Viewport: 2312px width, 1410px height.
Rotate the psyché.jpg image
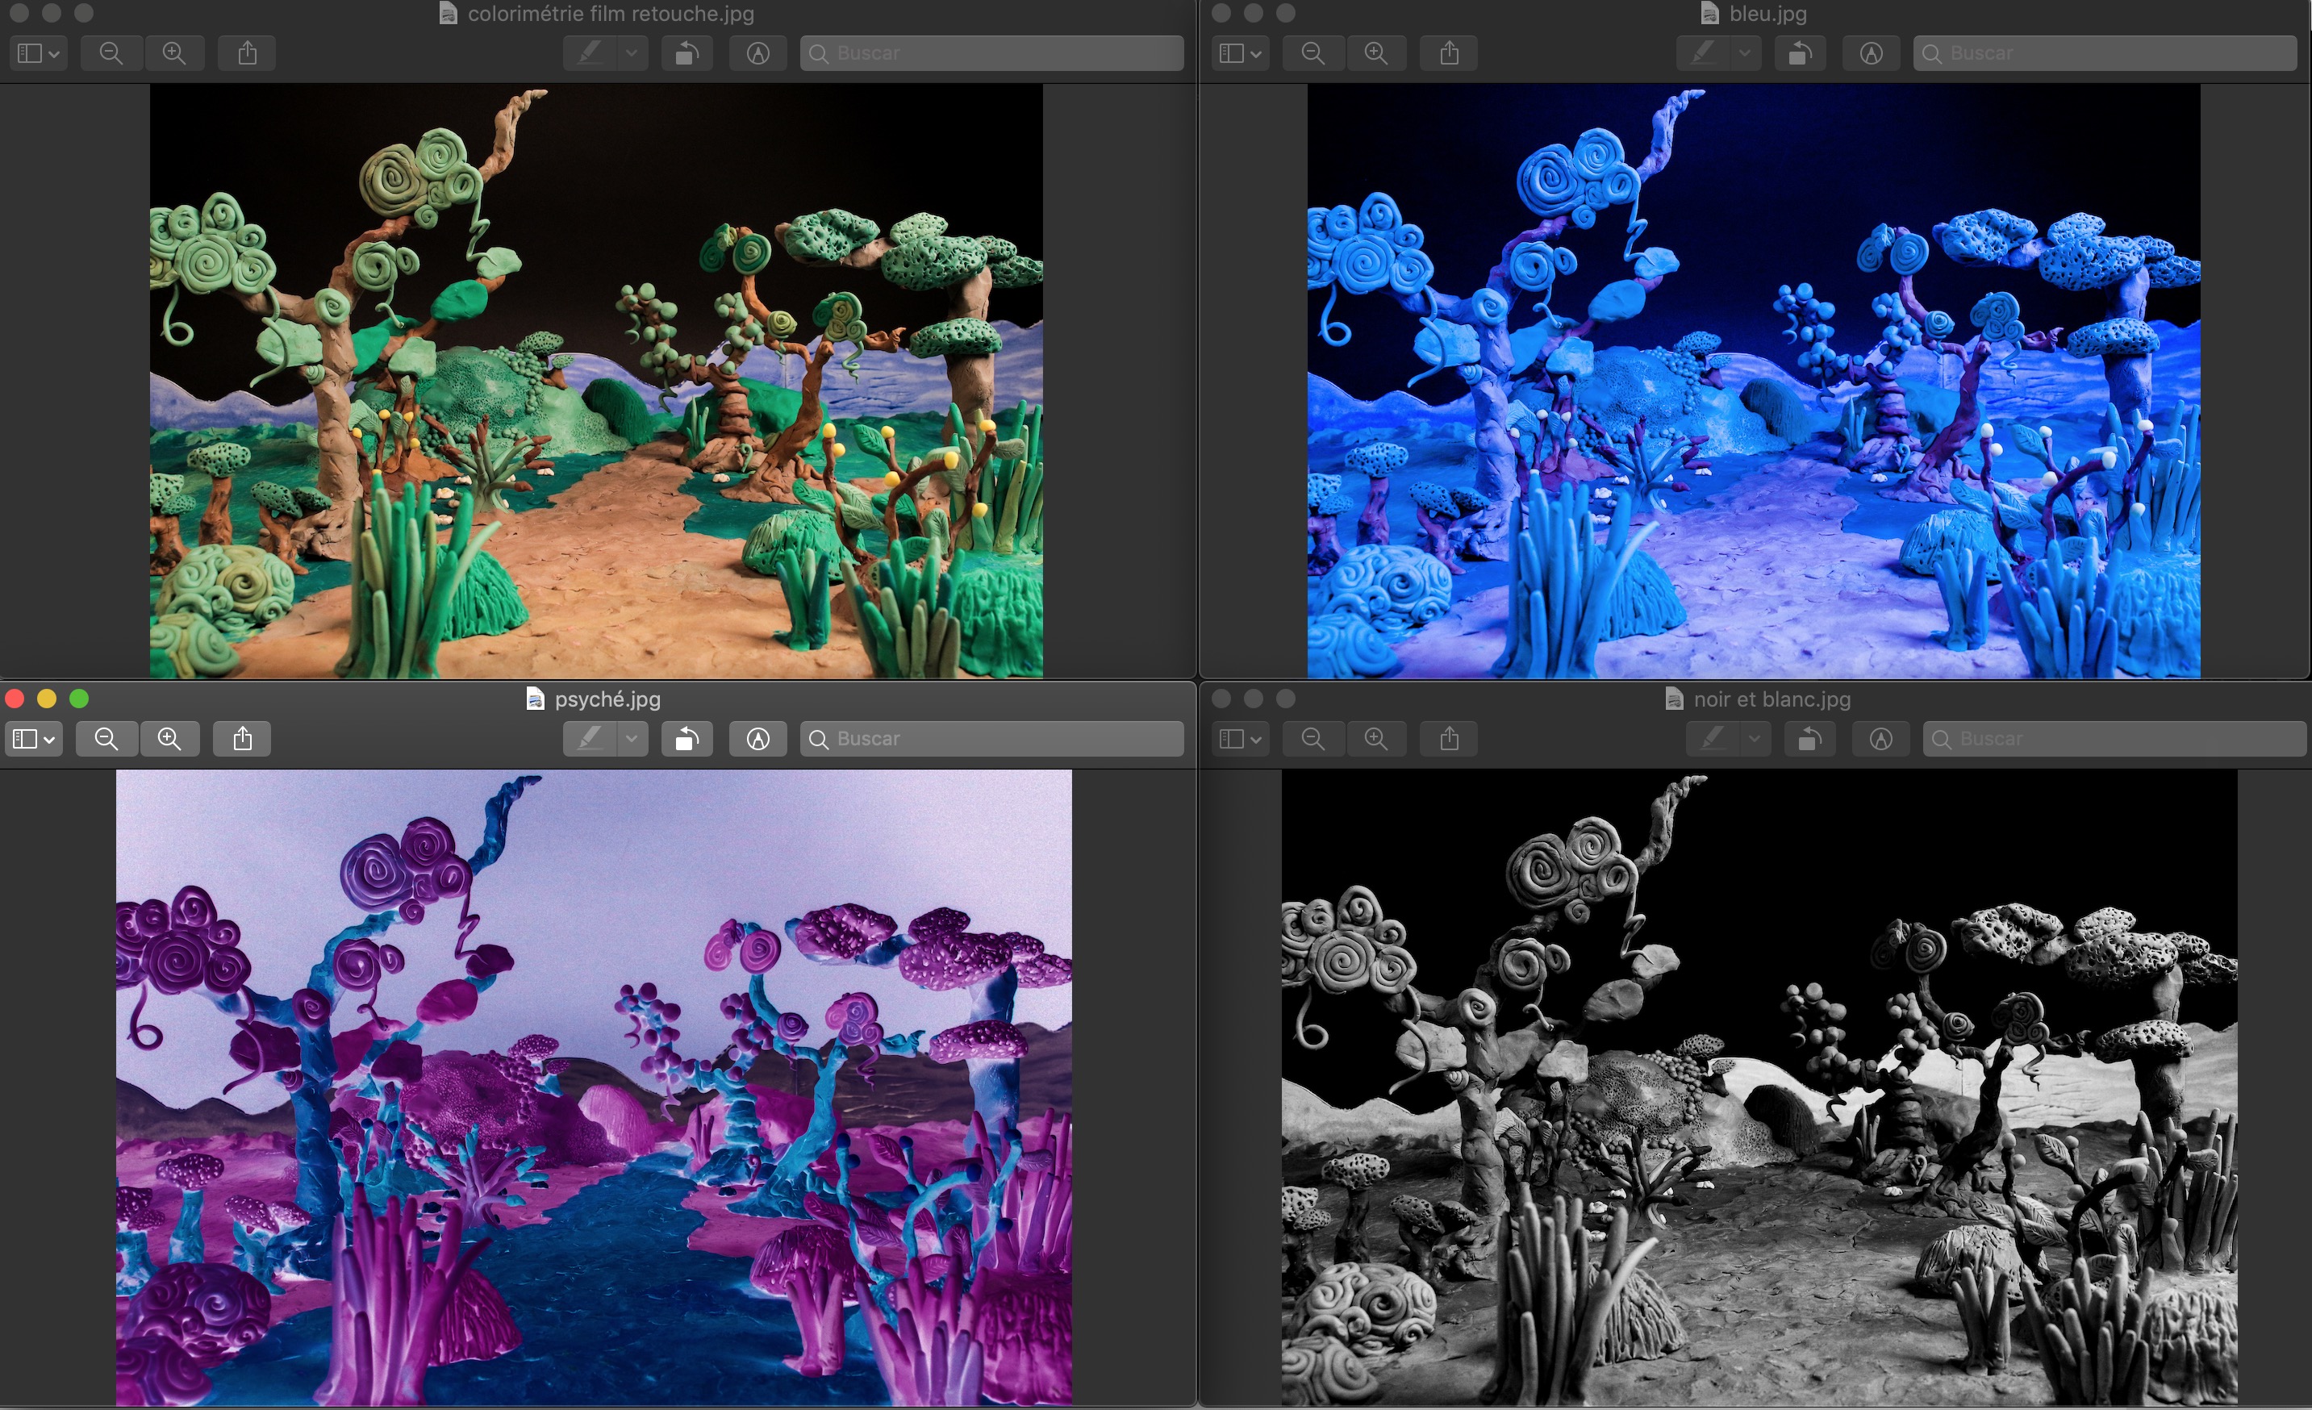click(687, 739)
